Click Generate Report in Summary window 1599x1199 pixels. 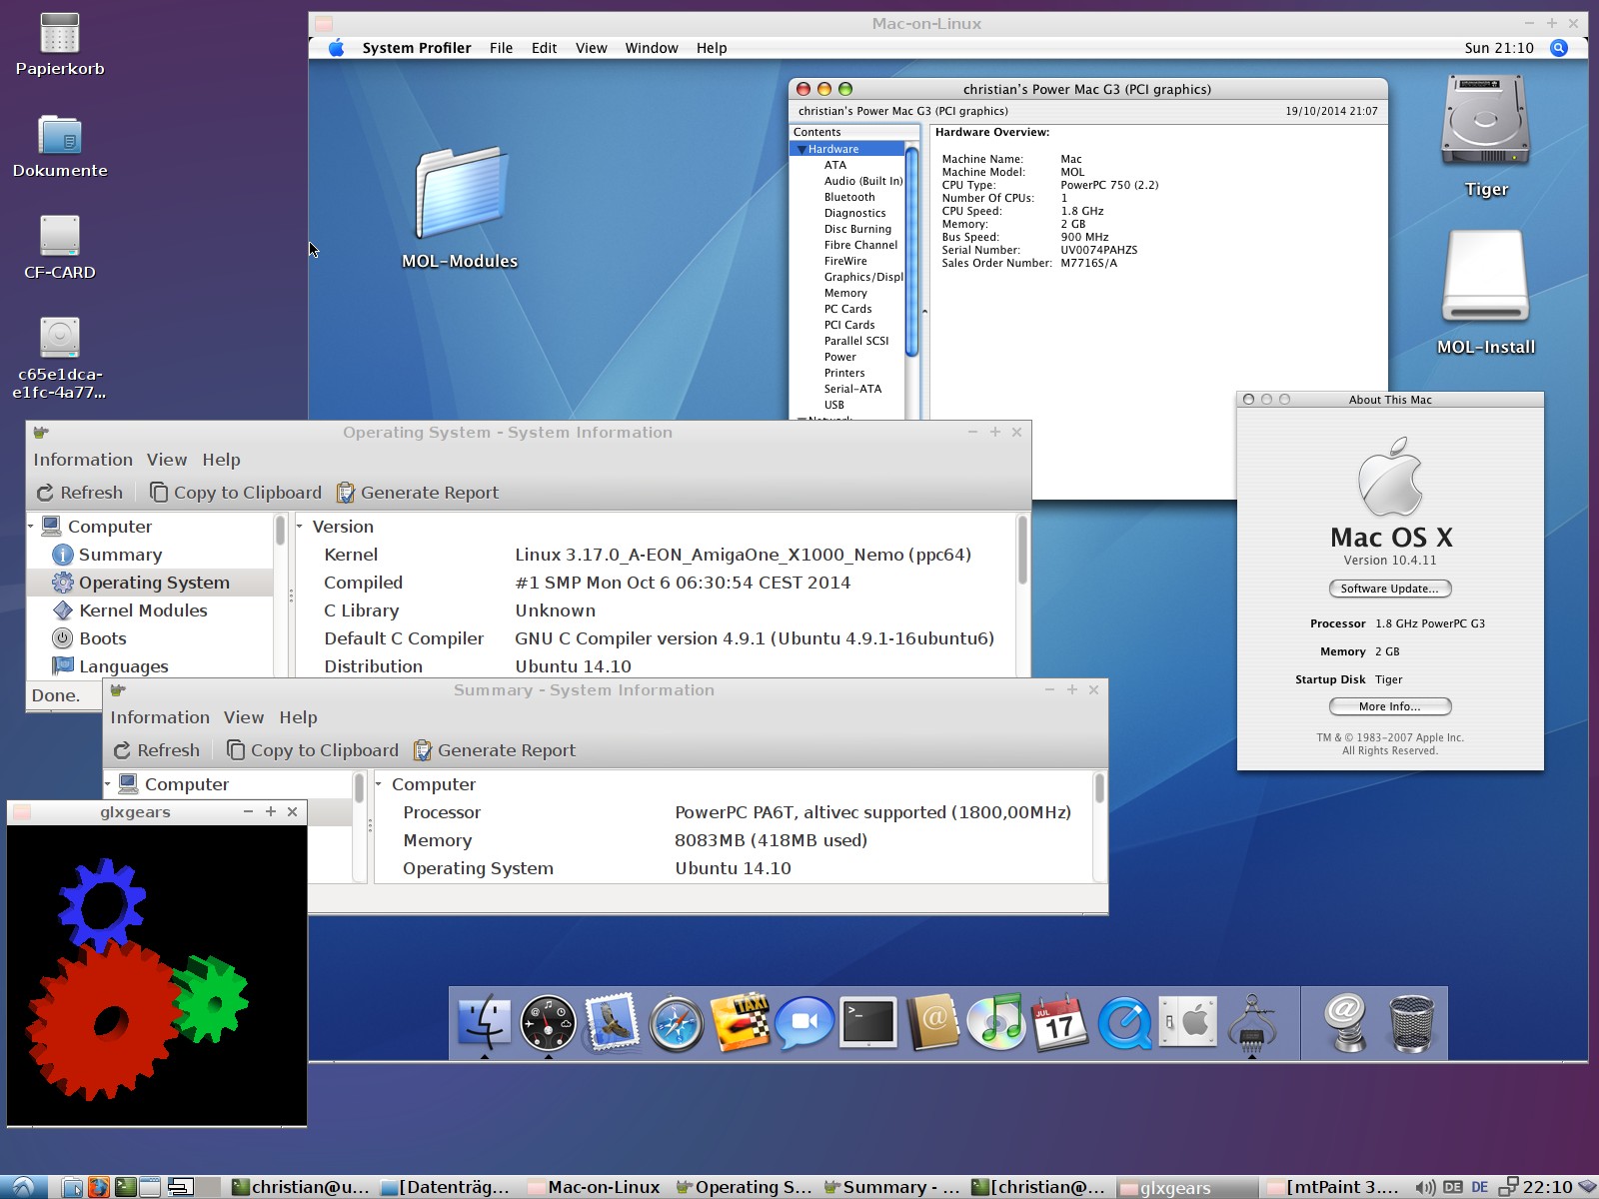[495, 750]
